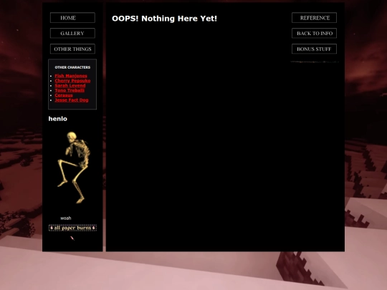Click the 'OOPS! Nothing Here Yet!' heading
The width and height of the screenshot is (387, 290).
pos(164,19)
